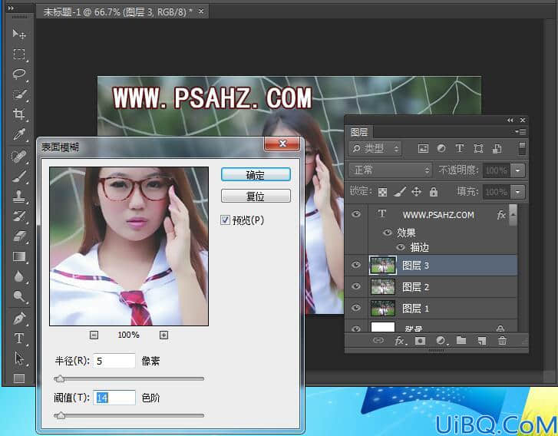Filter layers by adjustment layer icon
This screenshot has height=436, width=558.
click(441, 148)
